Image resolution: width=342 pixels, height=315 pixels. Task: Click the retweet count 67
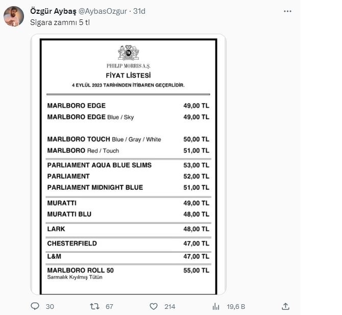(109, 306)
